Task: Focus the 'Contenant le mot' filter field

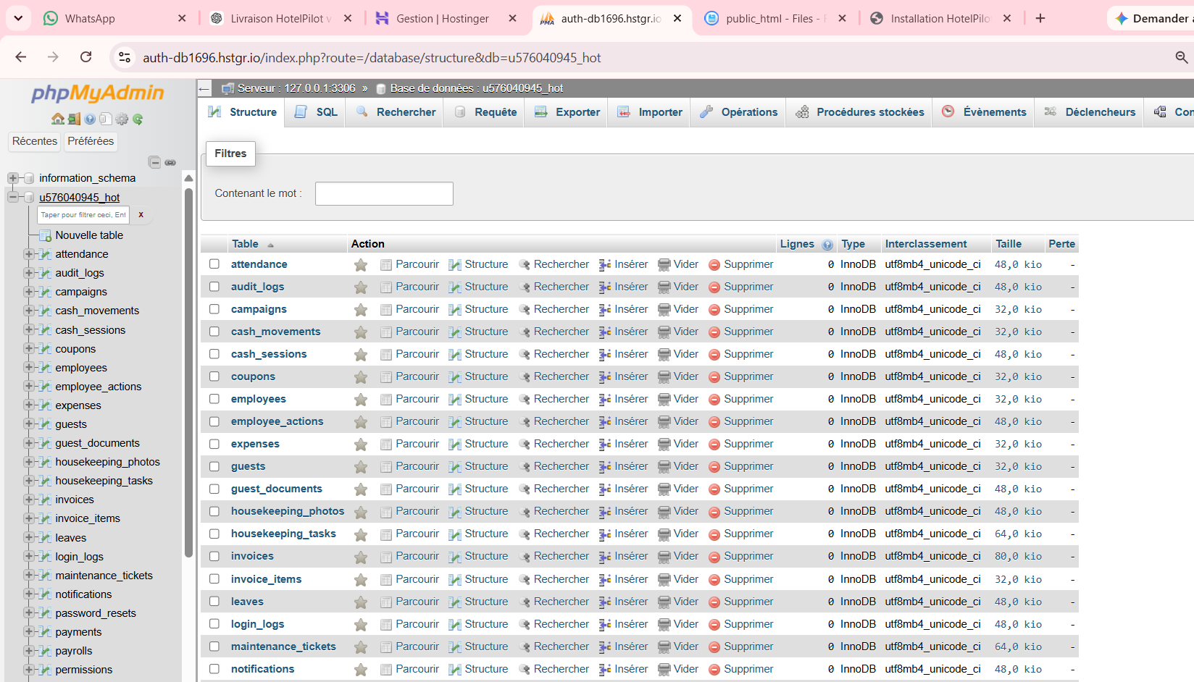Action: (384, 193)
